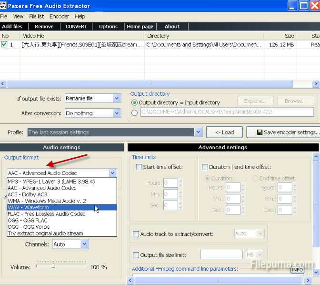This screenshot has height=285, width=320.
Task: Click Add files in the toolbar
Action: tap(12, 27)
